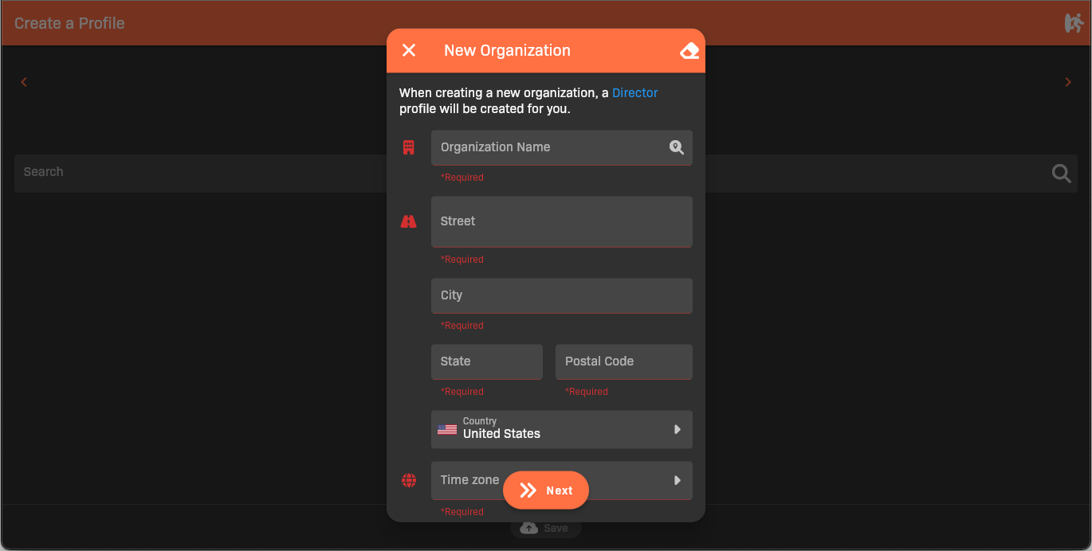Click the profile figure icon in header

tap(1073, 23)
